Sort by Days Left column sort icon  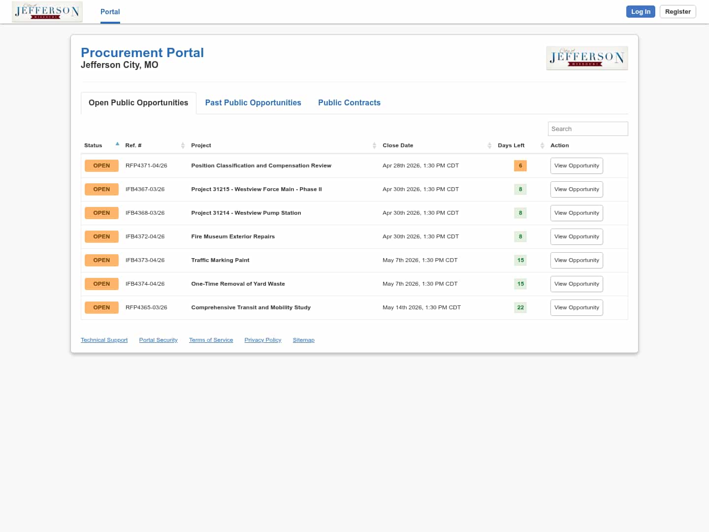pyautogui.click(x=542, y=145)
